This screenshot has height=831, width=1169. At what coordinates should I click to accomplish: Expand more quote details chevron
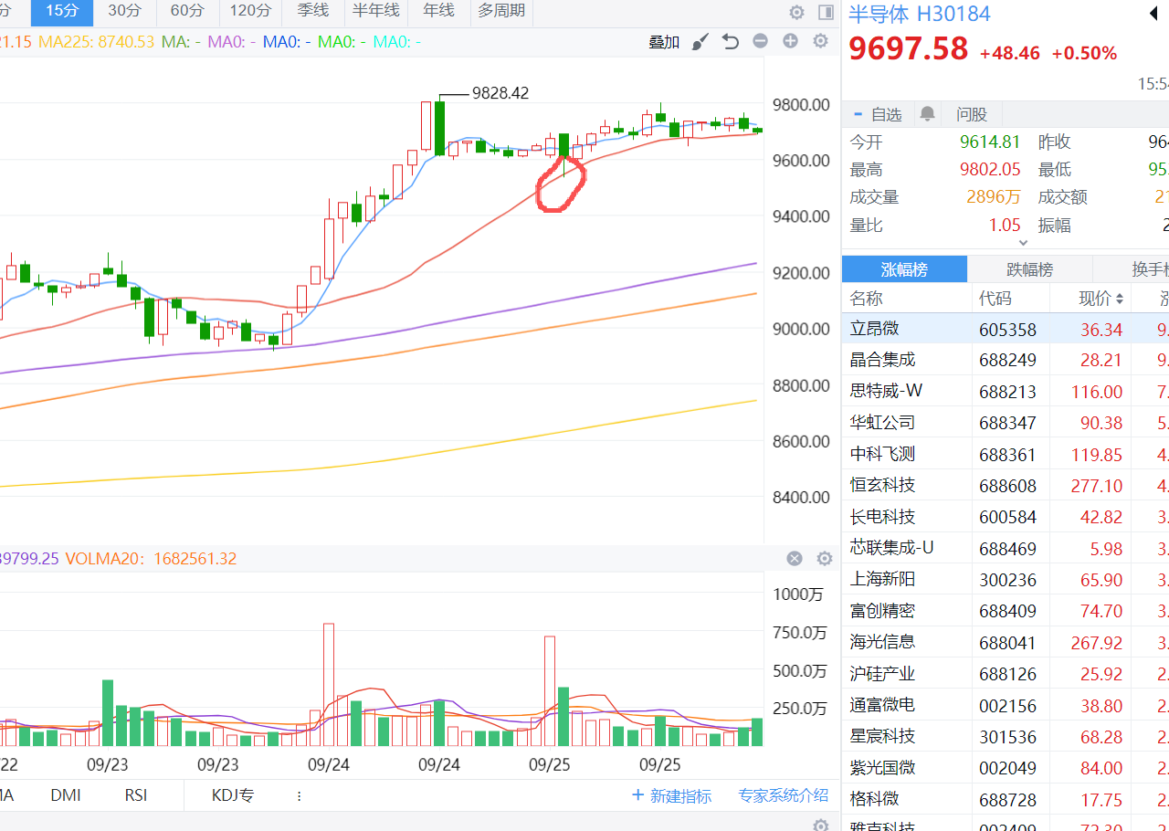1023,243
